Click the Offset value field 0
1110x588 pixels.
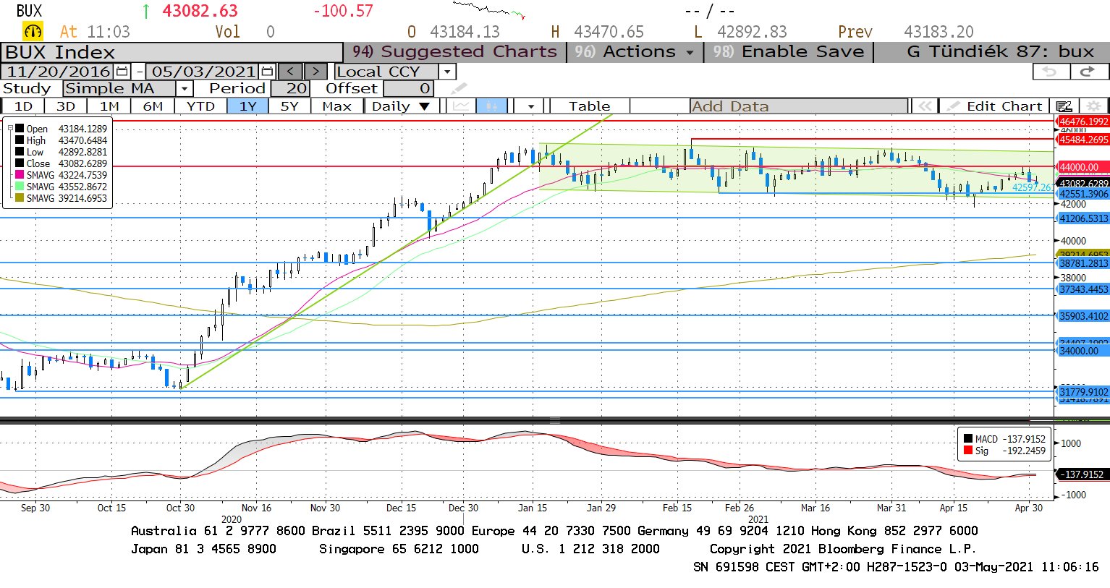point(408,88)
